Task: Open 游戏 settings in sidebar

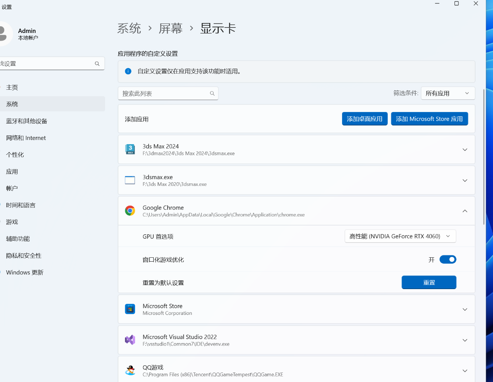Action: click(52, 222)
